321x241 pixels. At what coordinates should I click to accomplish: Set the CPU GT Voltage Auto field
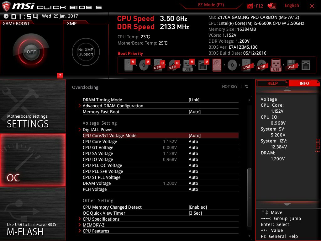[x=193, y=147]
